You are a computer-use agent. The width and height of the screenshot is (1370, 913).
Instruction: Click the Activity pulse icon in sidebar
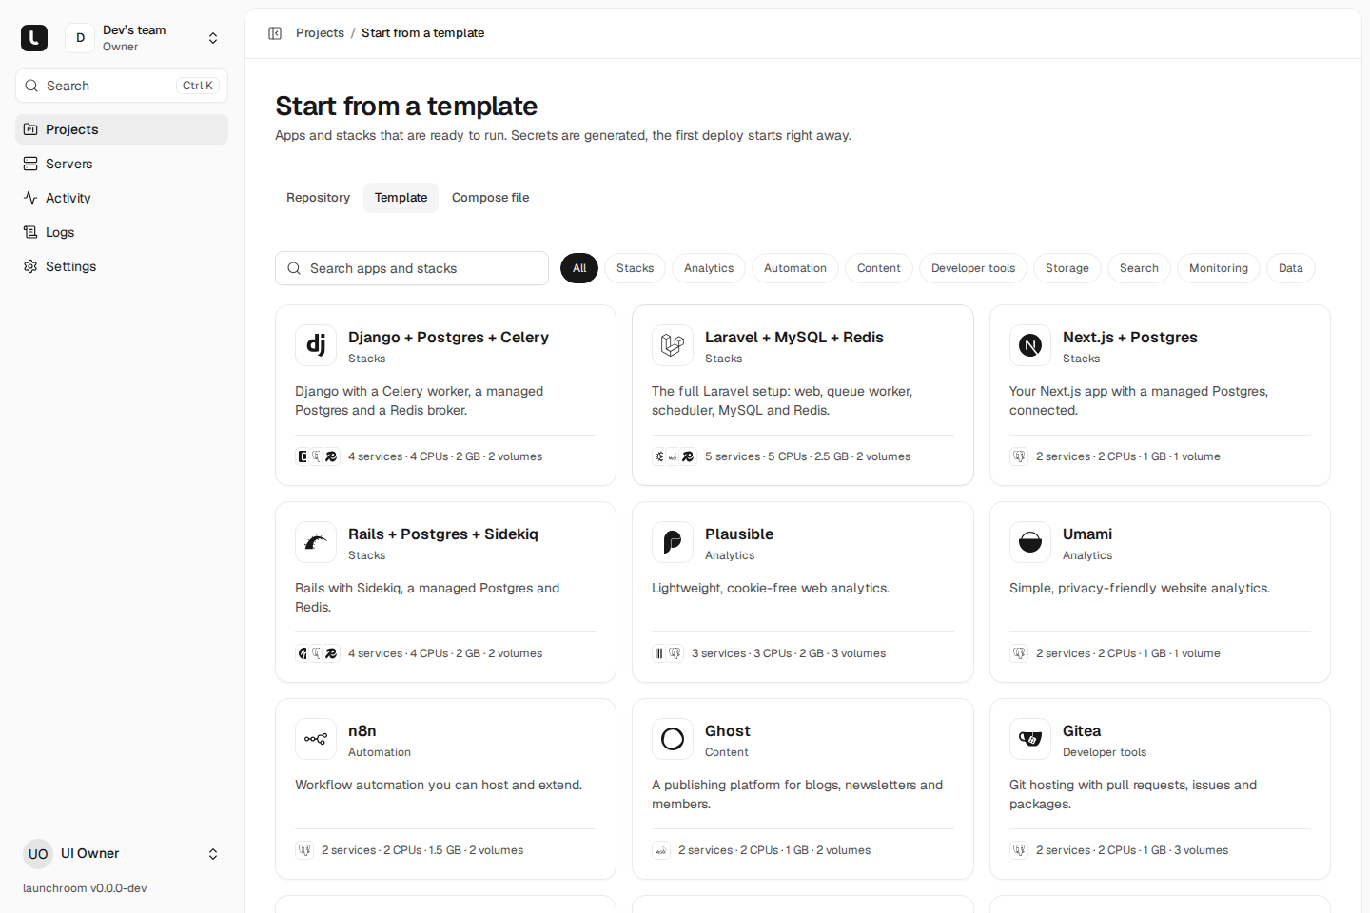pos(30,198)
